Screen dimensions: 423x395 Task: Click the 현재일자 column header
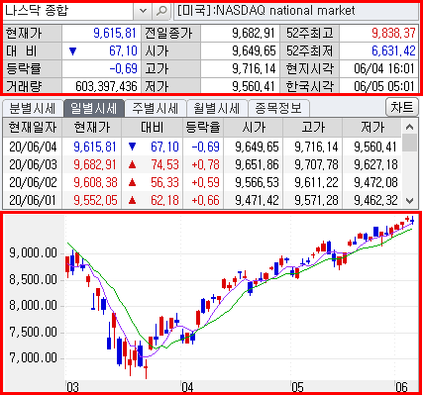click(33, 128)
